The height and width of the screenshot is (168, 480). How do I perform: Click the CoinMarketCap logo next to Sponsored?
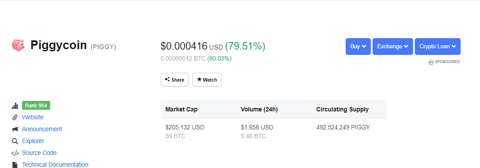click(431, 62)
